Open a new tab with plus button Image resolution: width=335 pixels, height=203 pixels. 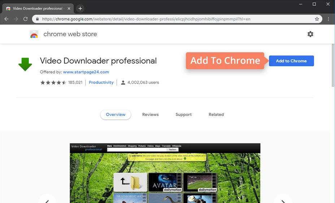[80, 9]
